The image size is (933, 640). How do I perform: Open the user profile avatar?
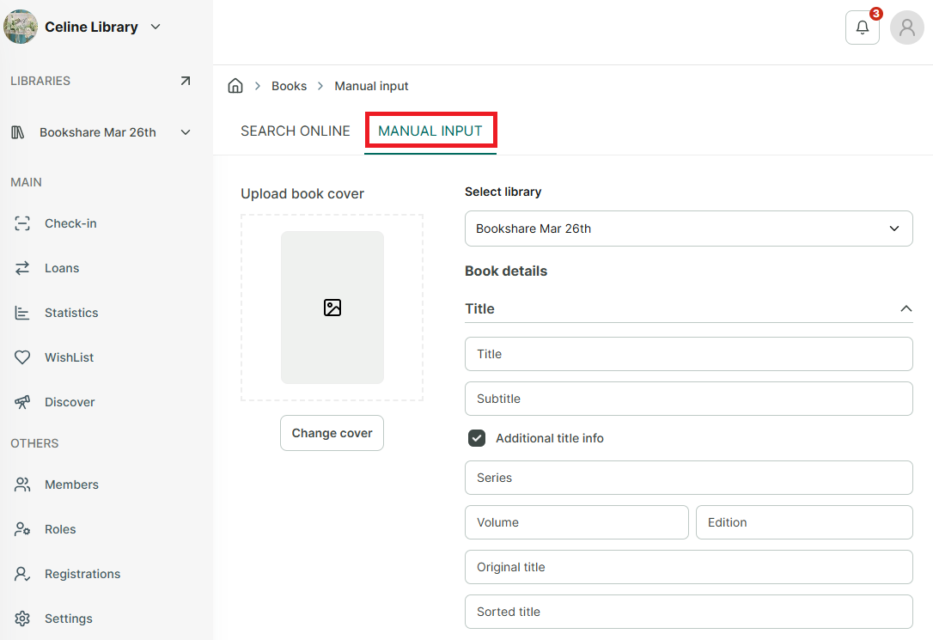point(907,27)
